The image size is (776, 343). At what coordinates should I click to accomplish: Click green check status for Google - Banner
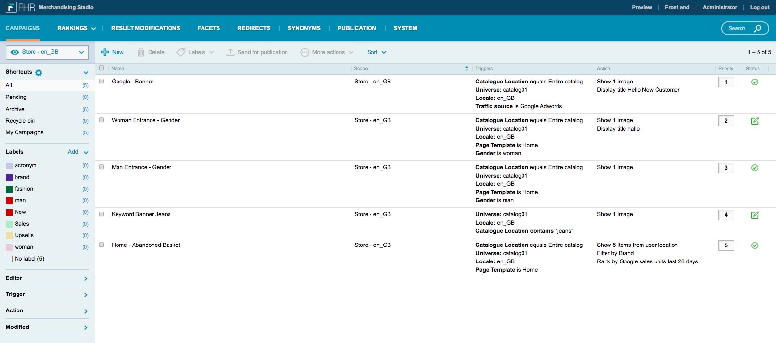755,82
